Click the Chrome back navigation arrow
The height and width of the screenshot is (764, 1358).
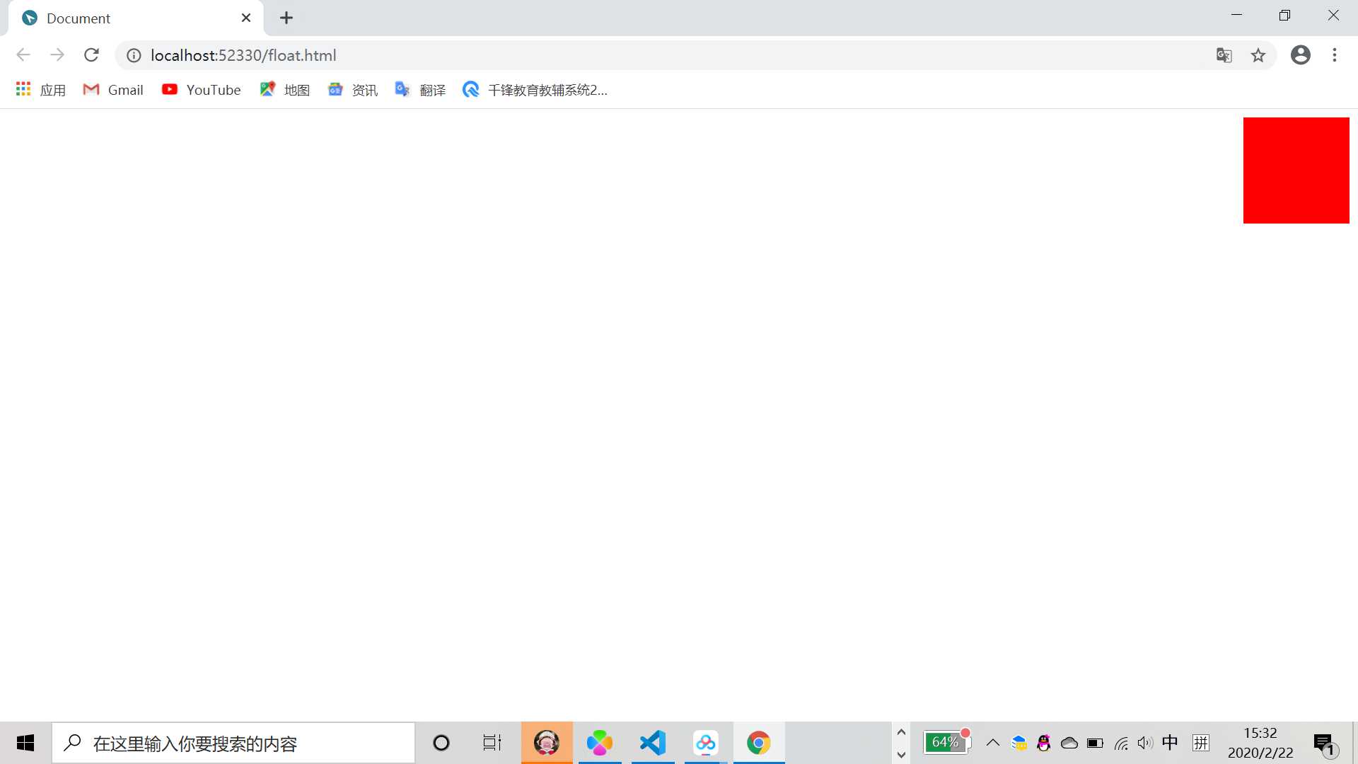pos(23,55)
